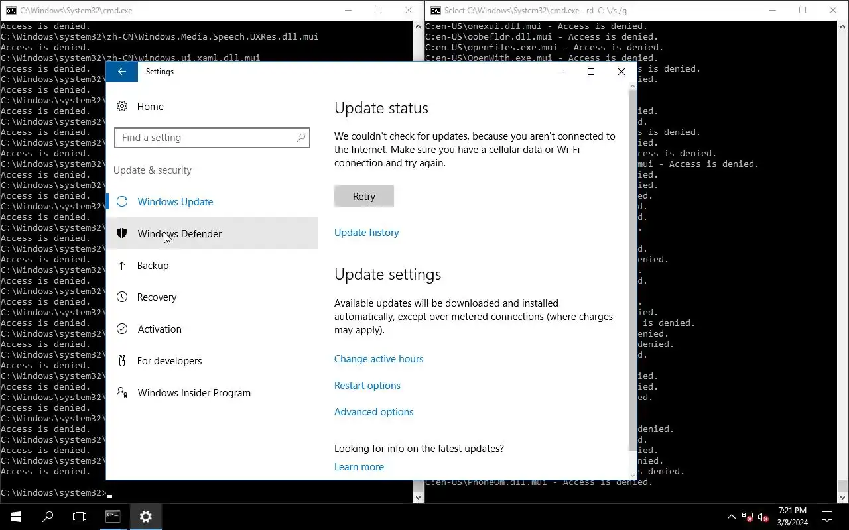Click the Windows Update sync icon

pyautogui.click(x=122, y=201)
